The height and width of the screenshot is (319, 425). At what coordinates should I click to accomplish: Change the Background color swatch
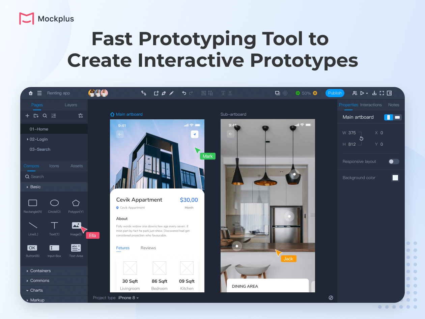(395, 177)
